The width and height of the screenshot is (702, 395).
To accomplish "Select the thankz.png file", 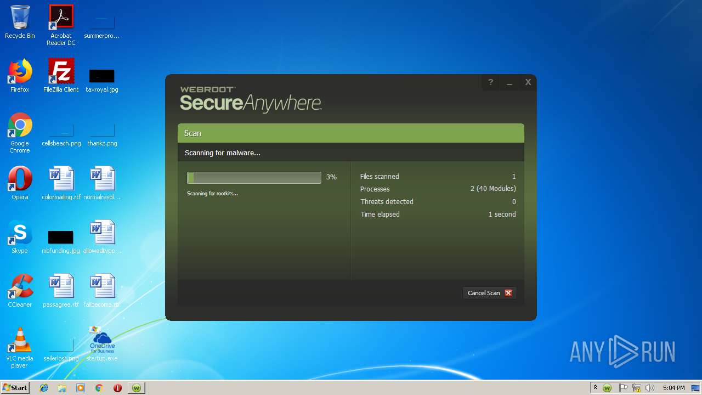I will 102,134.
